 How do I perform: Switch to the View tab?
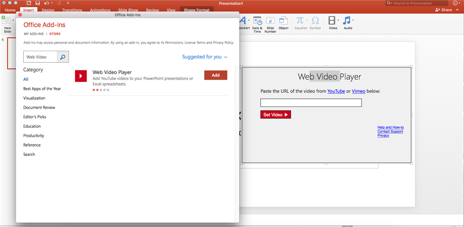pos(171,10)
